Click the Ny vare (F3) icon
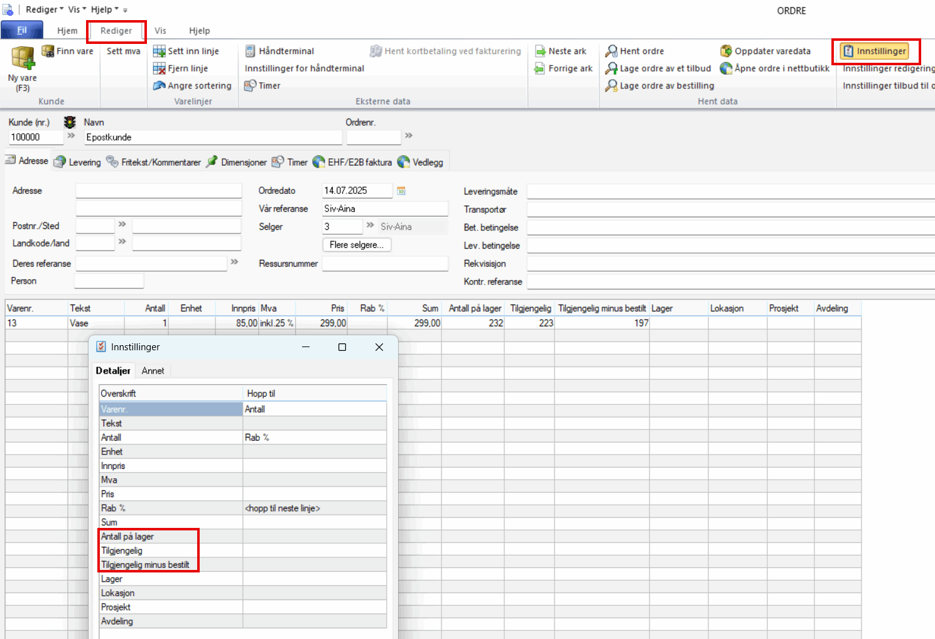 click(x=23, y=58)
